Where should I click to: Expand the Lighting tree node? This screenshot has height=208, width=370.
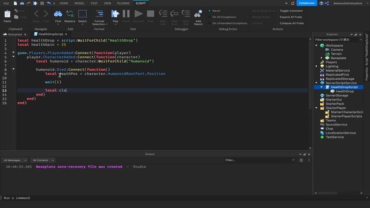pos(316,66)
